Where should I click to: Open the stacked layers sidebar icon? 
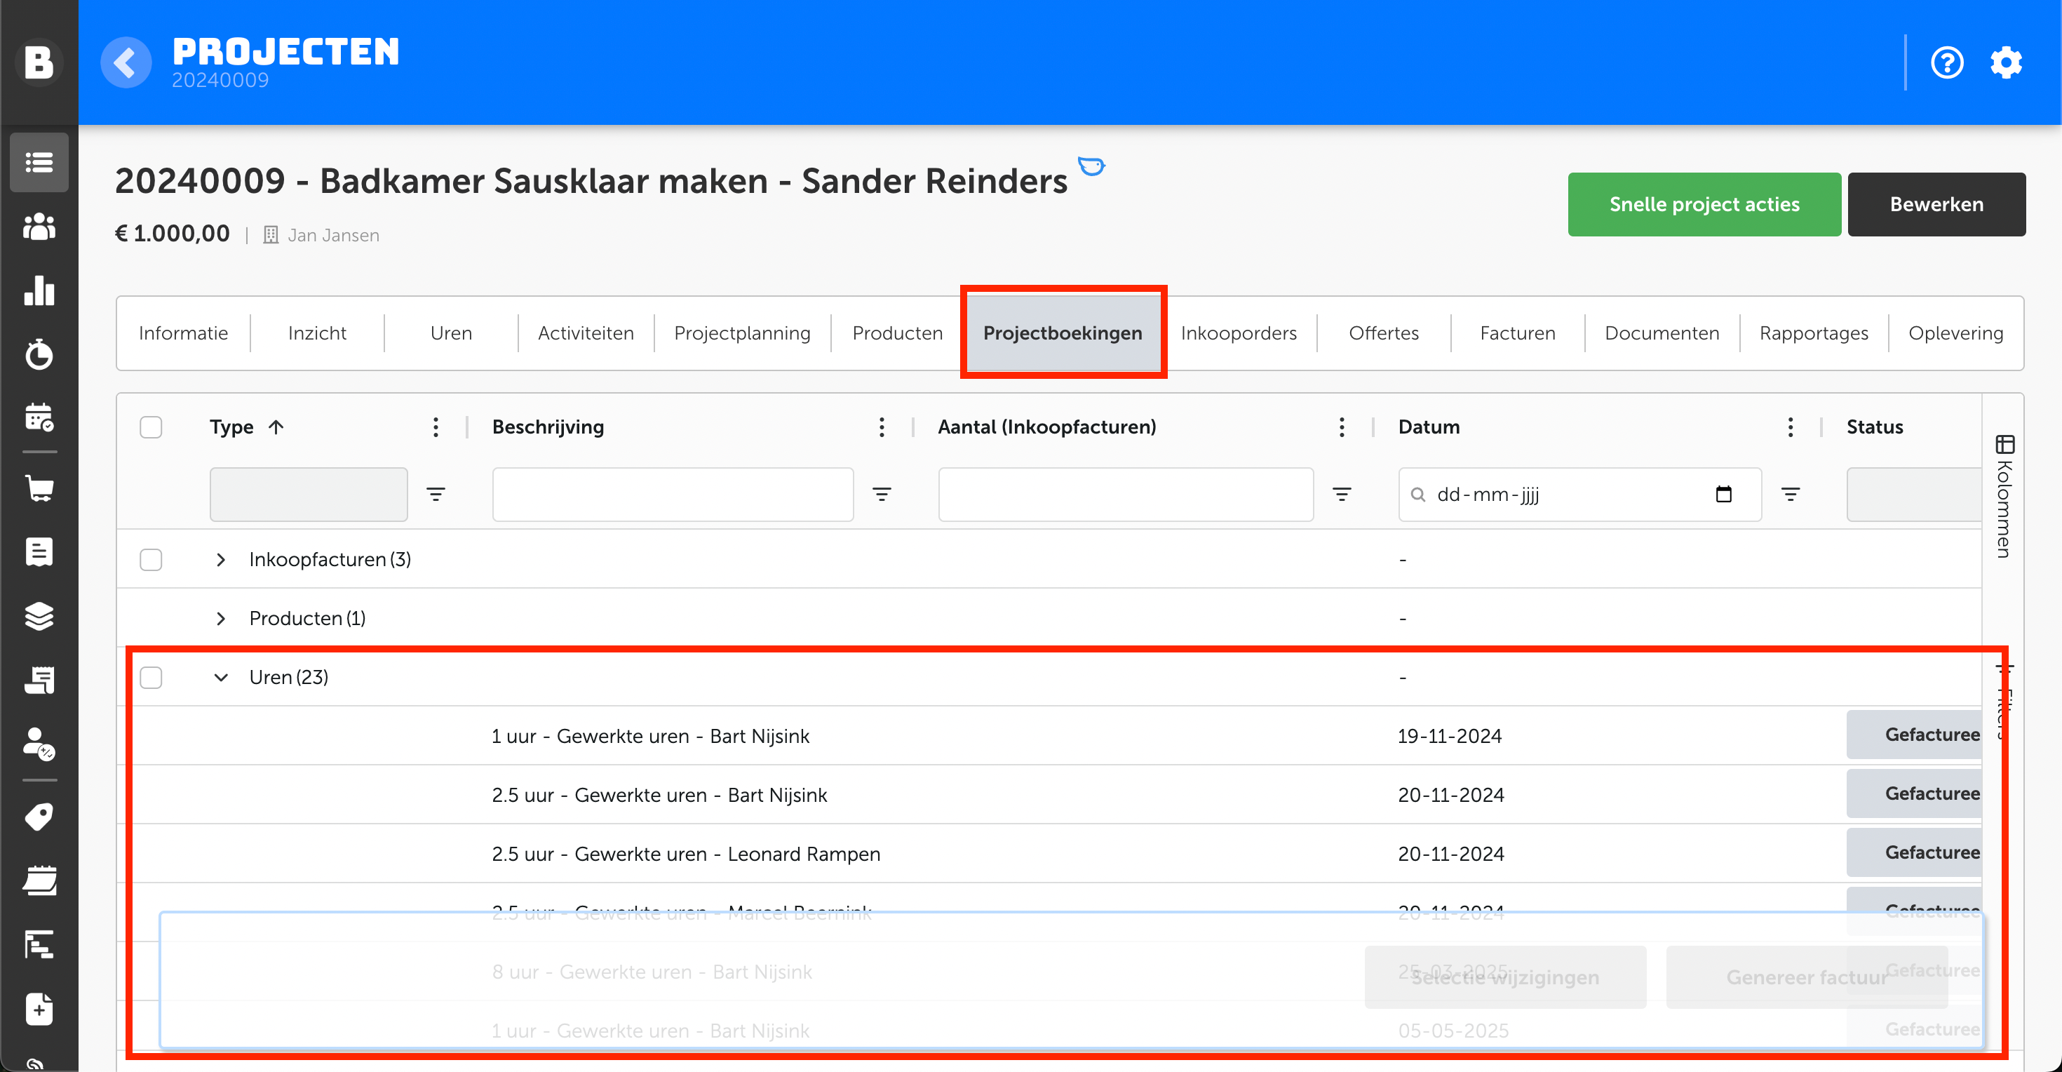coord(39,616)
